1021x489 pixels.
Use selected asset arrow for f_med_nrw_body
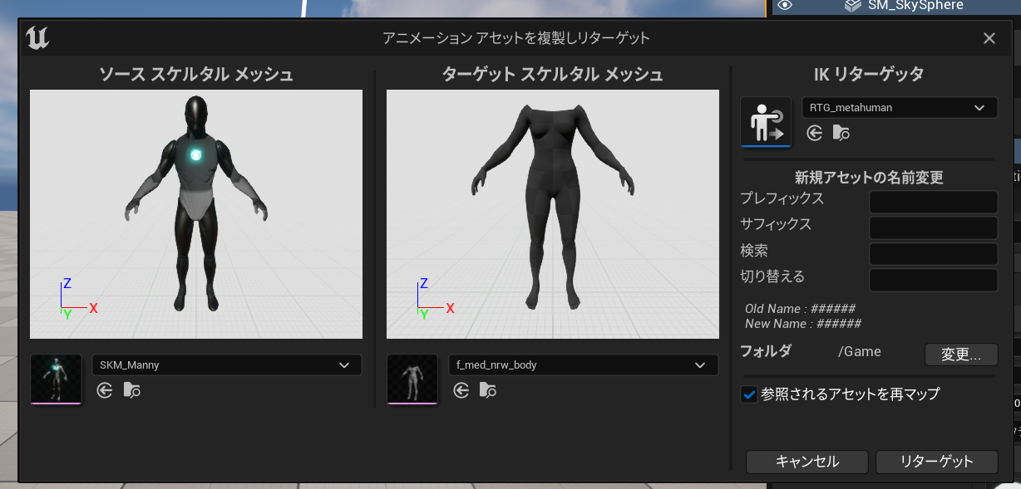pyautogui.click(x=461, y=390)
